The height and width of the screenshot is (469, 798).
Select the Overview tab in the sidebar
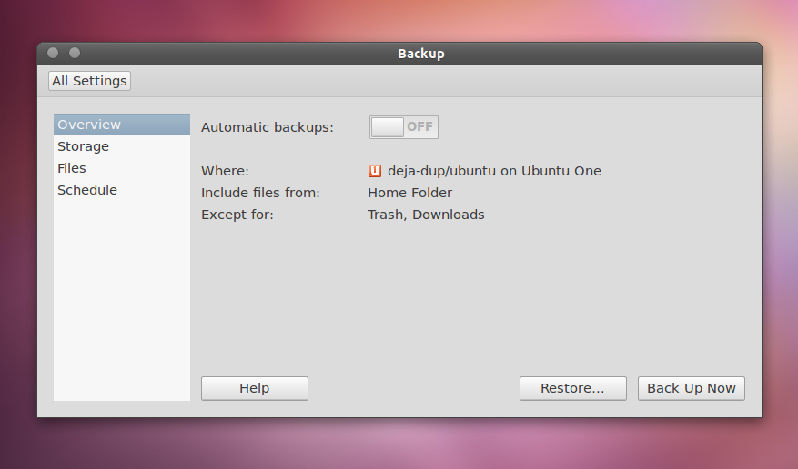tap(122, 125)
